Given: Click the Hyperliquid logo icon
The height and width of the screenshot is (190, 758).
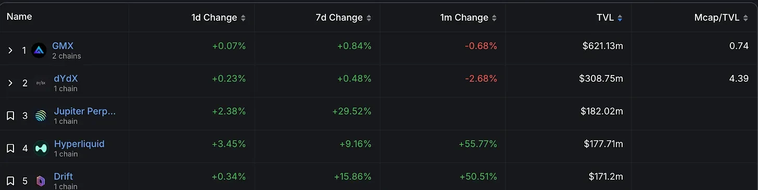Looking at the screenshot, I should click(41, 148).
